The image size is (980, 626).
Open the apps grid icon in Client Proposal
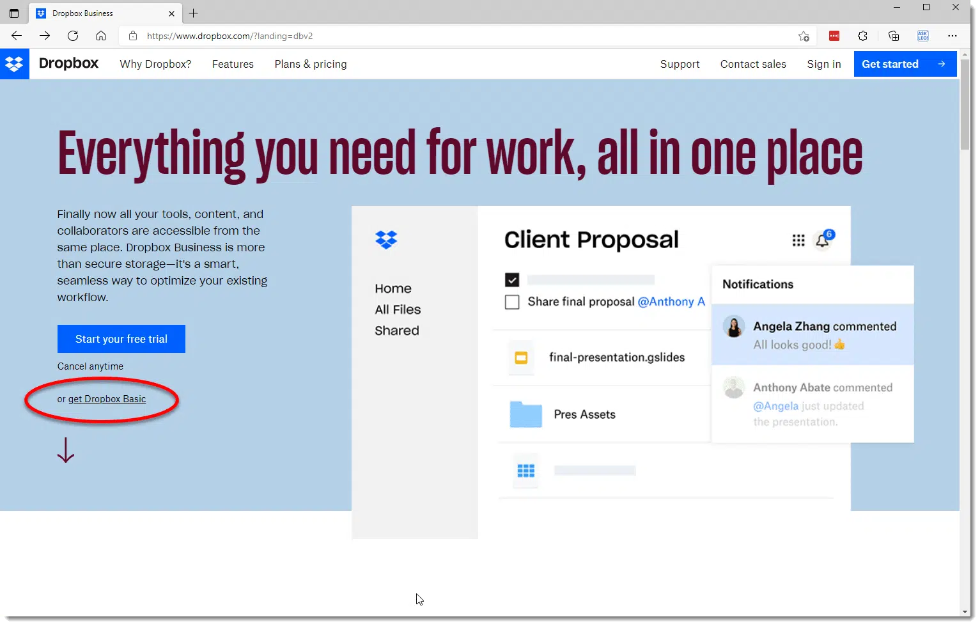pyautogui.click(x=798, y=240)
